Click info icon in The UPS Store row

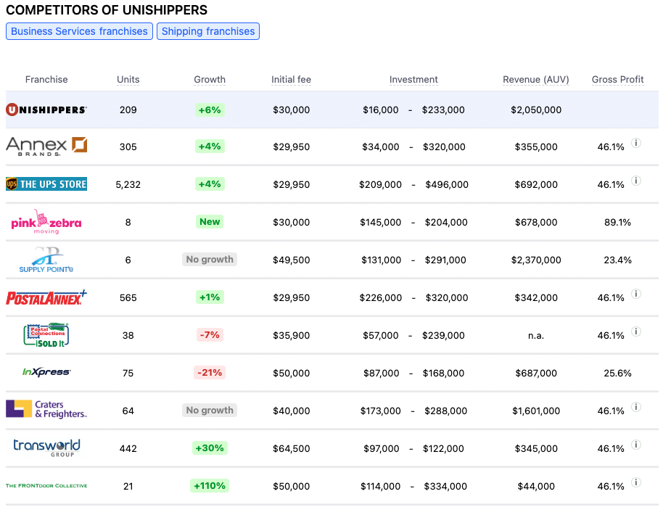coord(636,181)
